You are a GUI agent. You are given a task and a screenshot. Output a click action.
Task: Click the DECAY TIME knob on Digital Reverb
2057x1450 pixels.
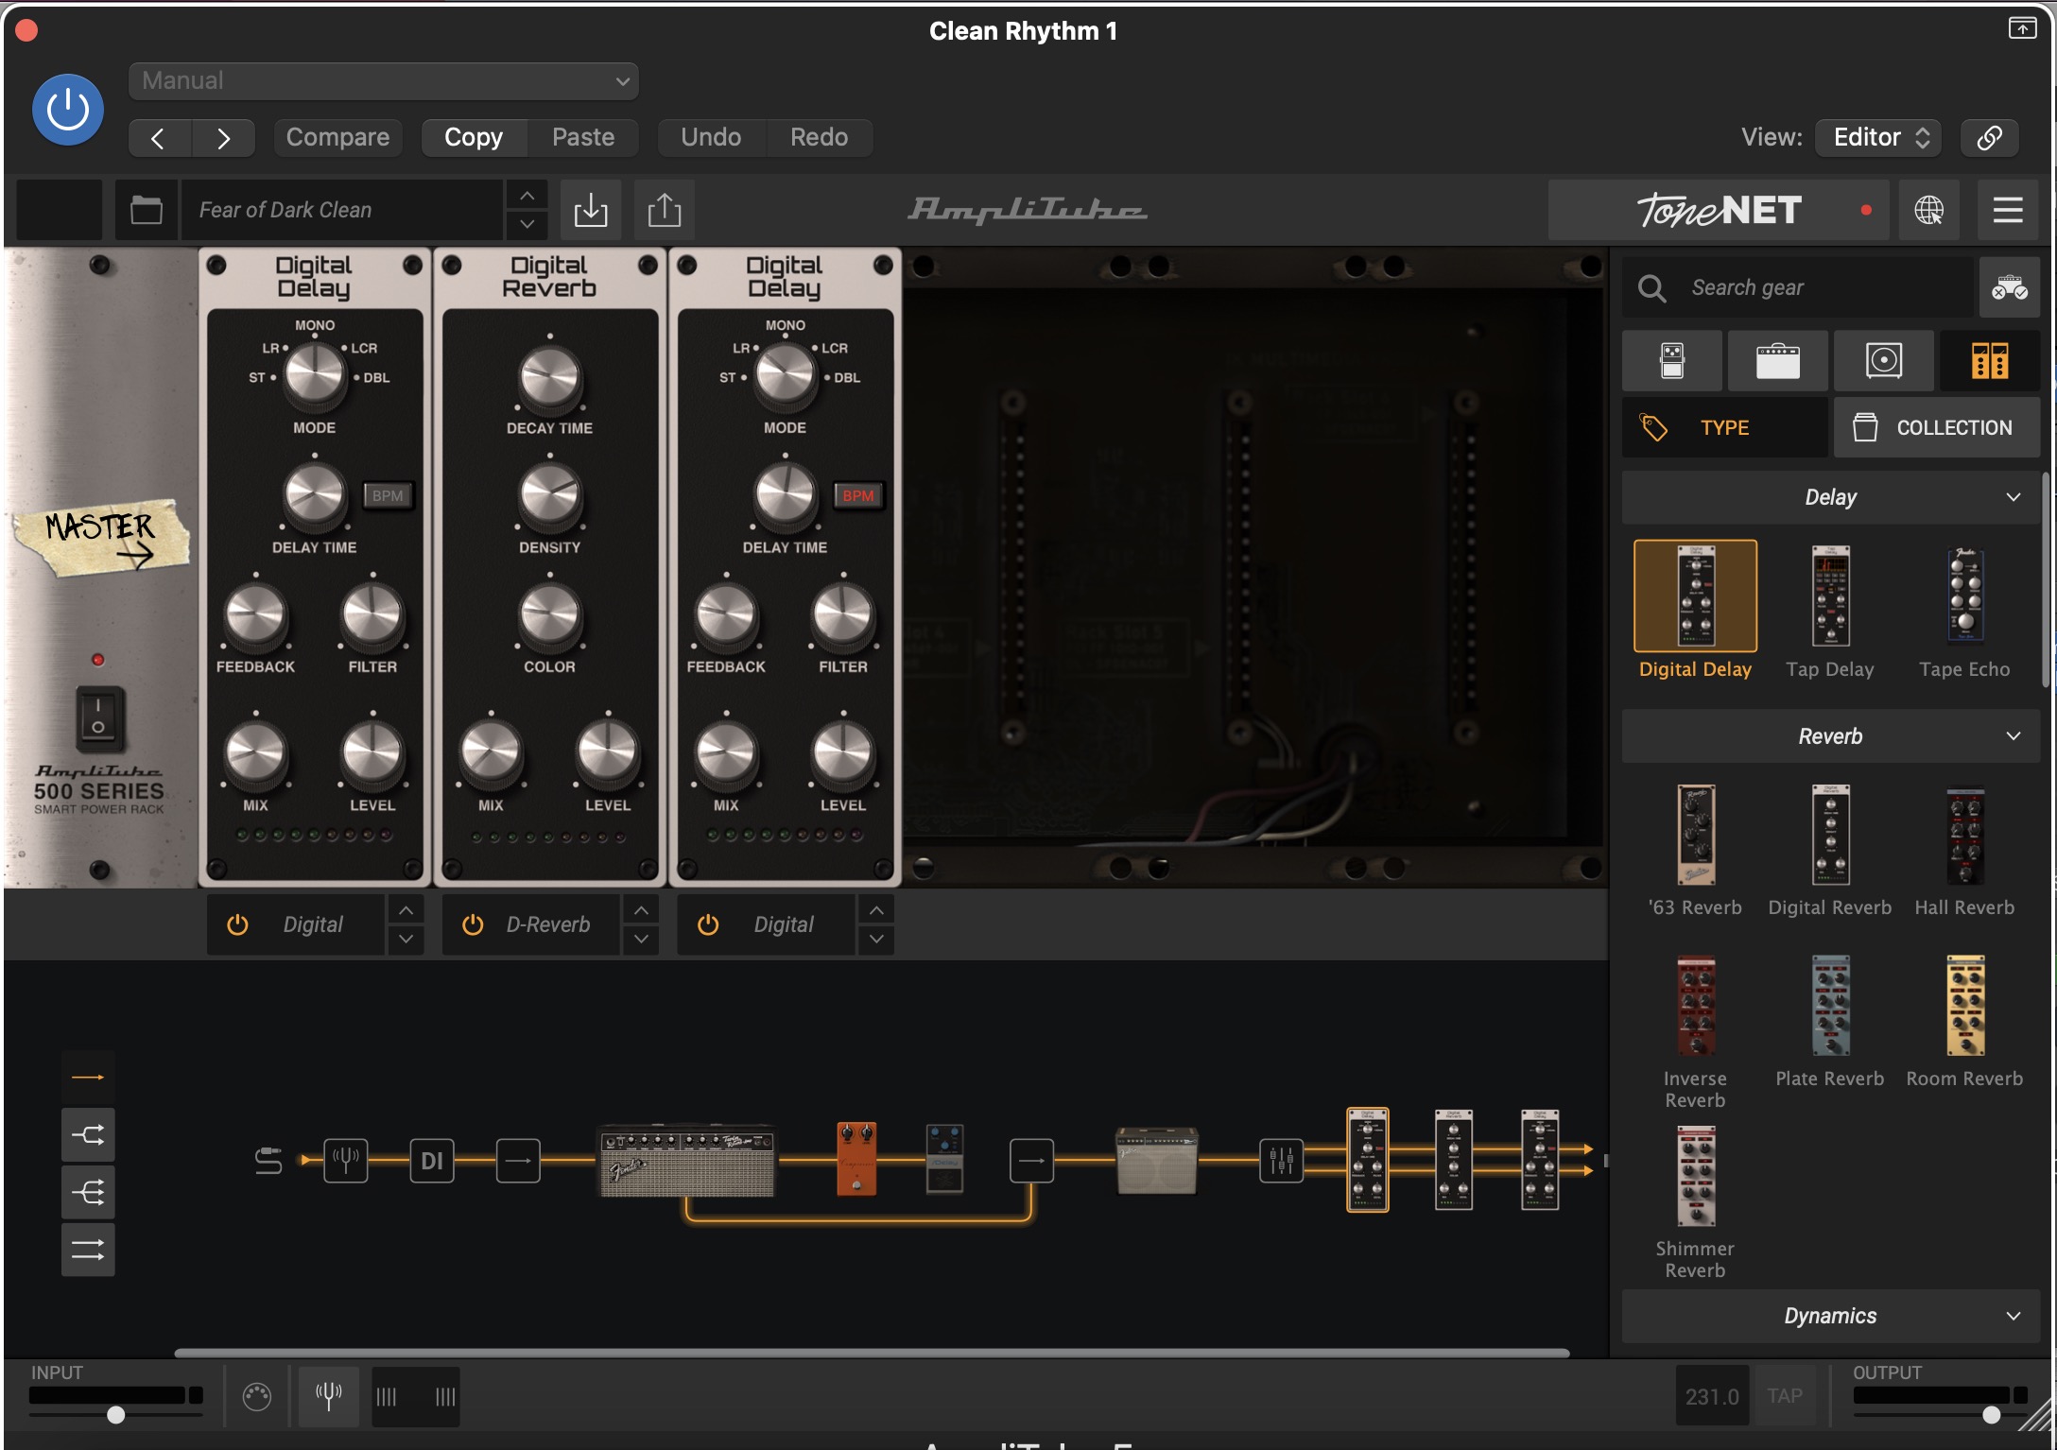coord(549,378)
